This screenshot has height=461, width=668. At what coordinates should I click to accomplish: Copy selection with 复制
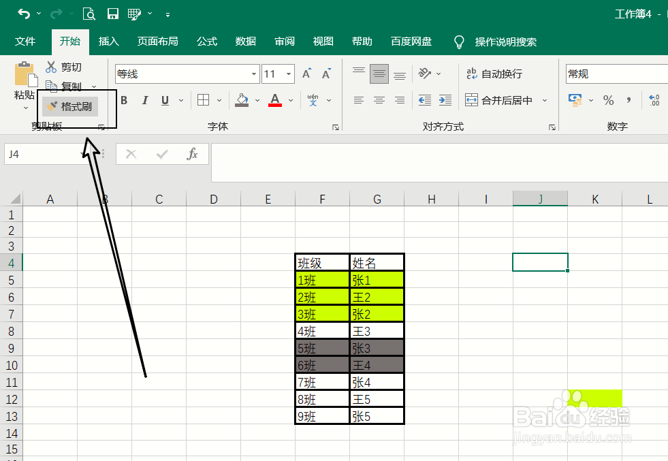coord(65,86)
